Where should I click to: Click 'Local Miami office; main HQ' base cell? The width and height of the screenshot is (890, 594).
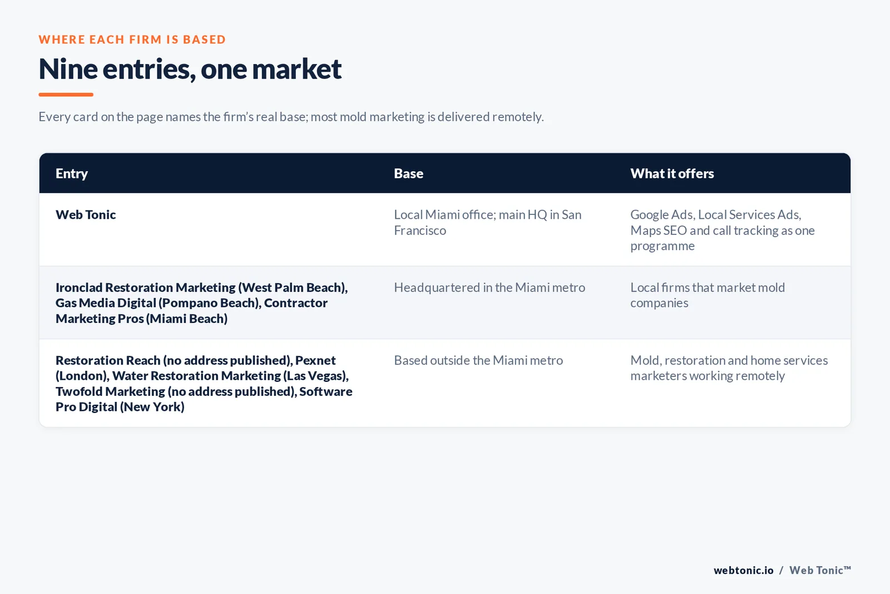[x=488, y=223]
